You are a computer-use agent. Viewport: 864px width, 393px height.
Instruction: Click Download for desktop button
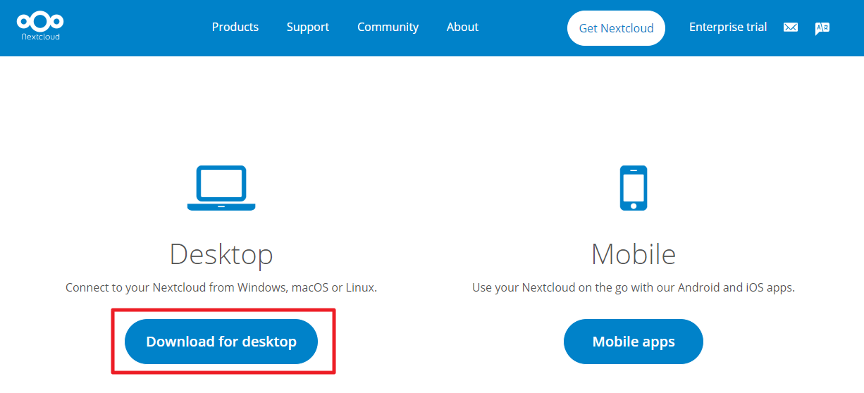coord(221,342)
